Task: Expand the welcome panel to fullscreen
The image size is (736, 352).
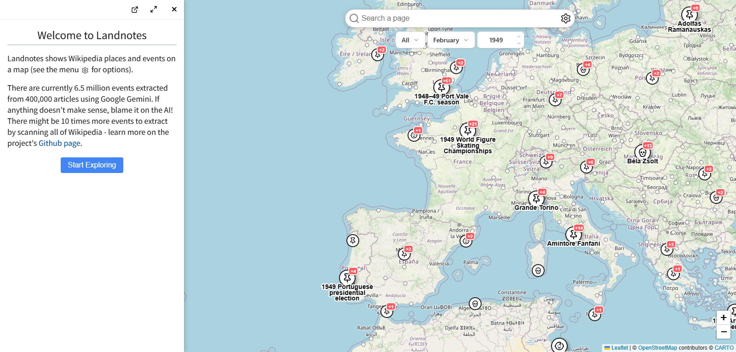Action: [154, 10]
